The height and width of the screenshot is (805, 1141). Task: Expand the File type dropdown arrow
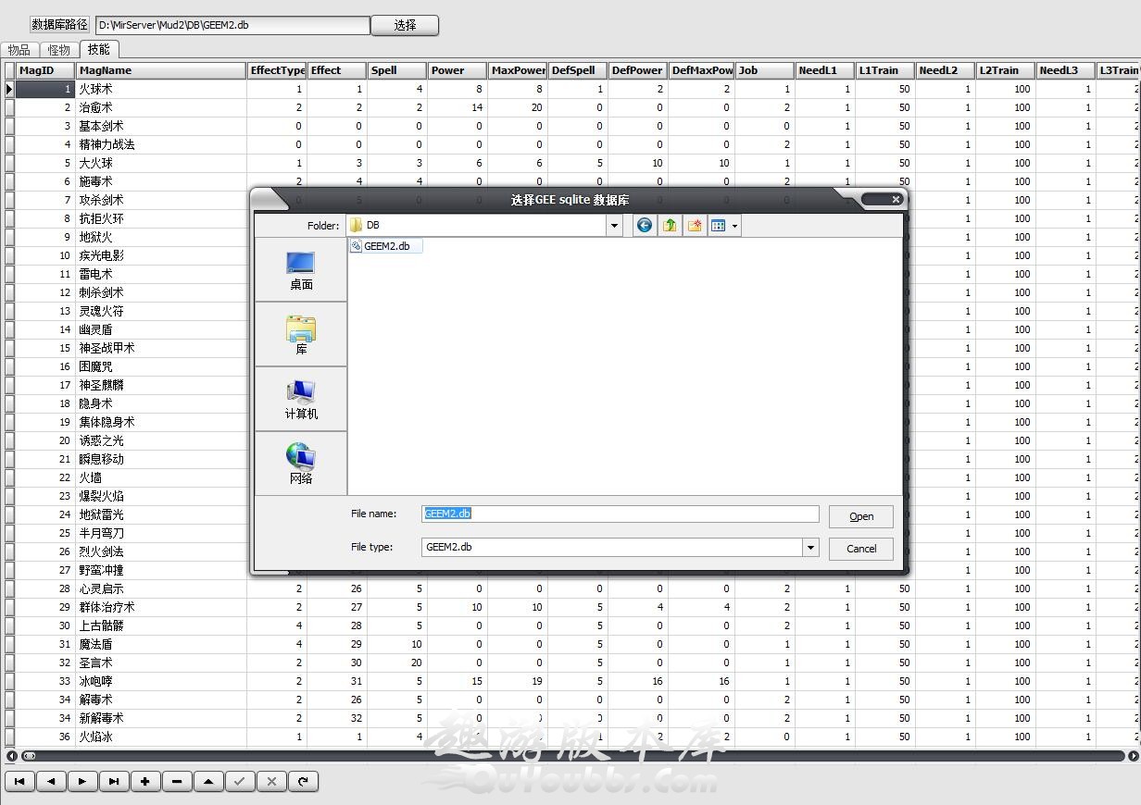coord(810,547)
